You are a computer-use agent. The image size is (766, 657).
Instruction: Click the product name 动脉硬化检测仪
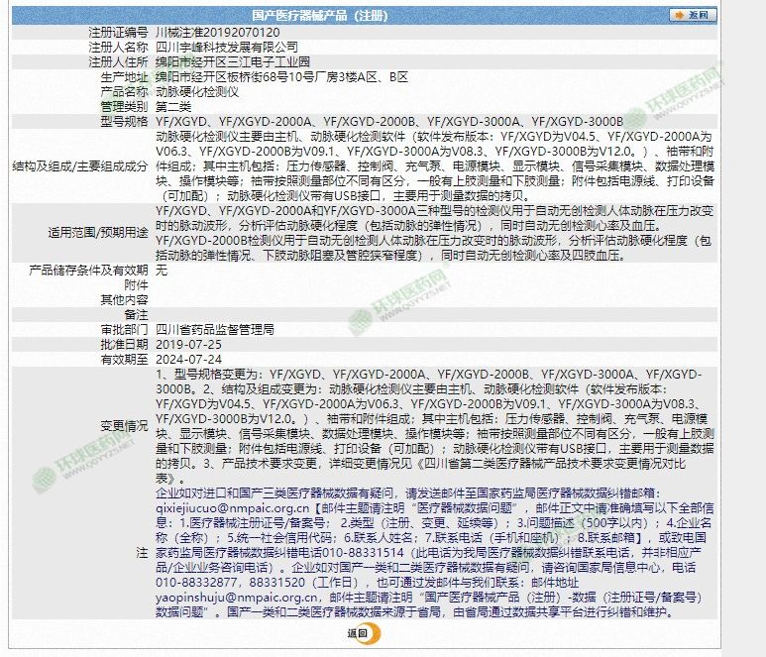point(191,90)
